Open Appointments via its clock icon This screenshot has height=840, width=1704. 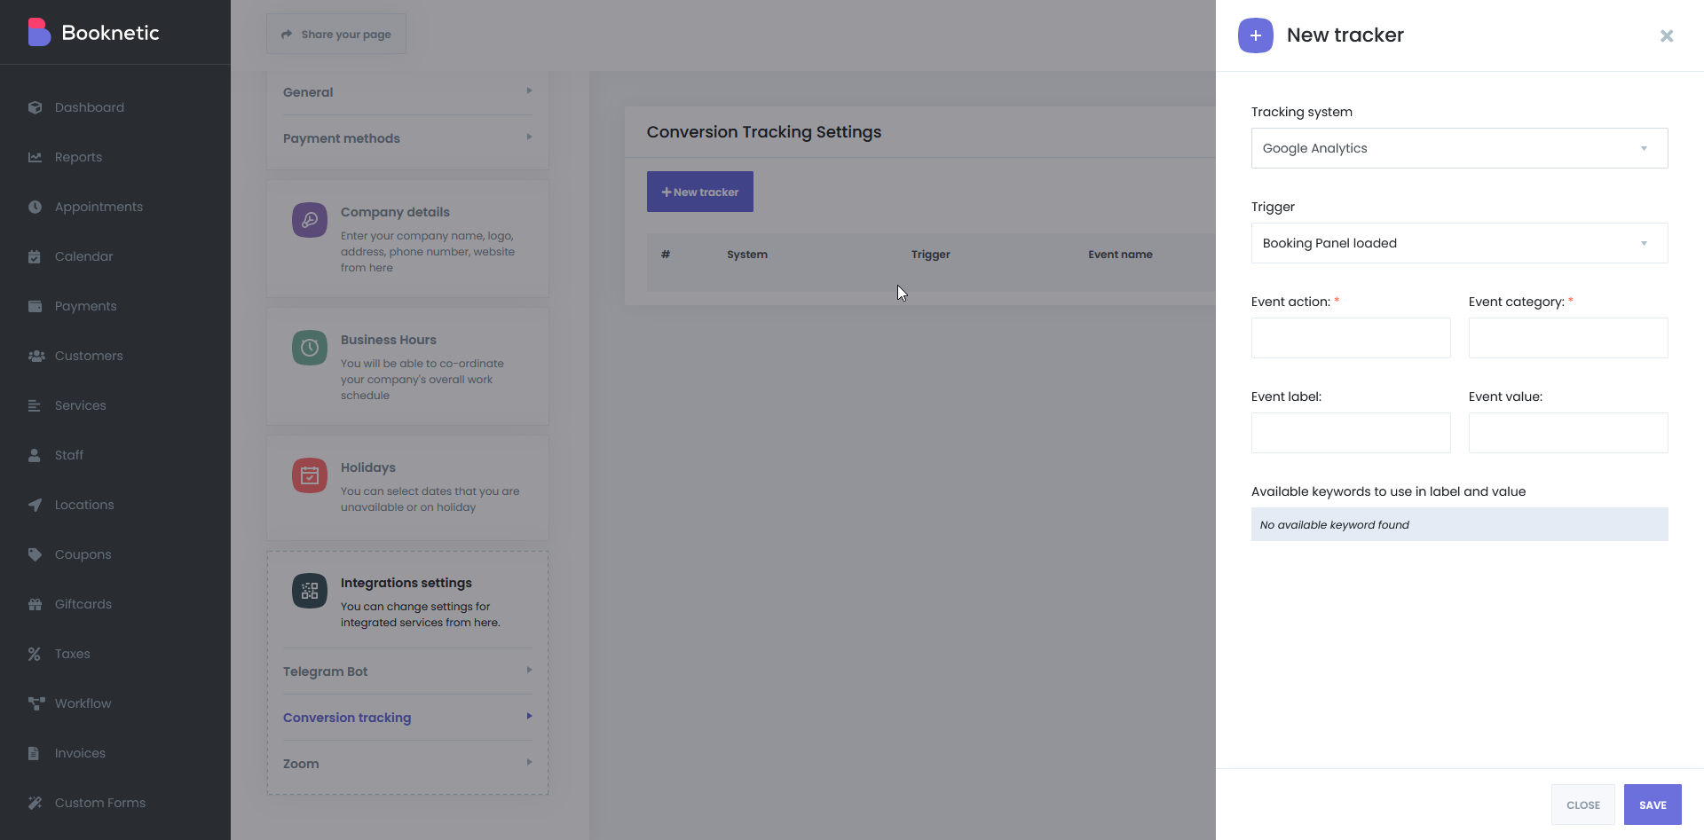tap(35, 207)
